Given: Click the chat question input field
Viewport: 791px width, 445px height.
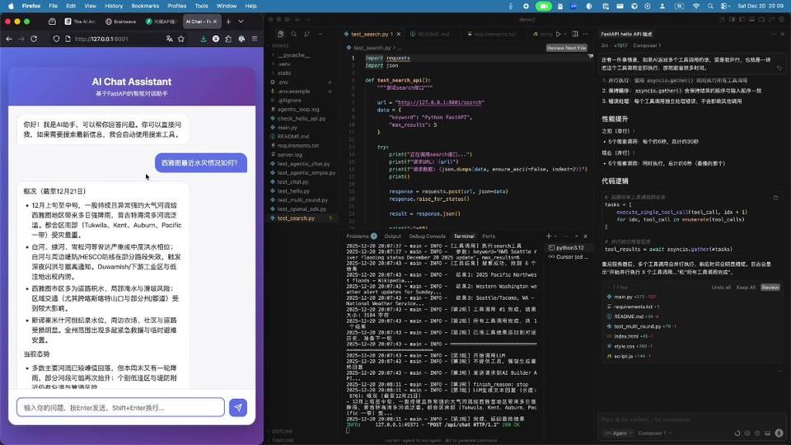Looking at the screenshot, I should coord(120,407).
